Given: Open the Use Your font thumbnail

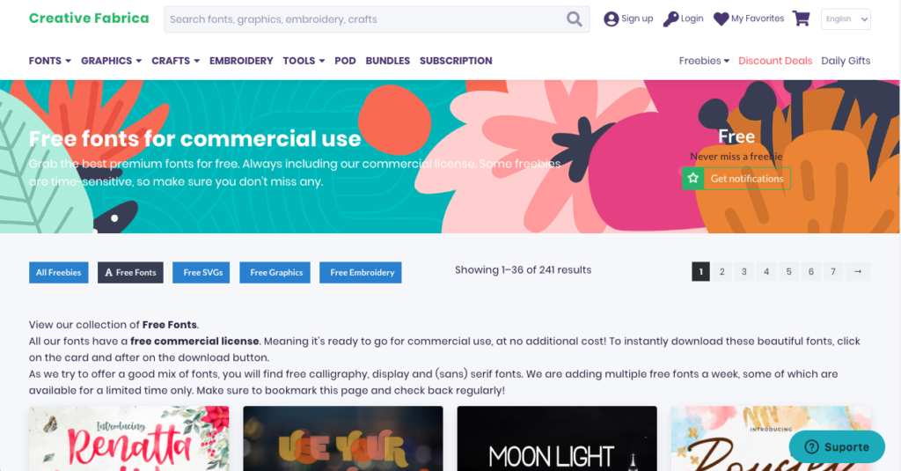Looking at the screenshot, I should 343,438.
